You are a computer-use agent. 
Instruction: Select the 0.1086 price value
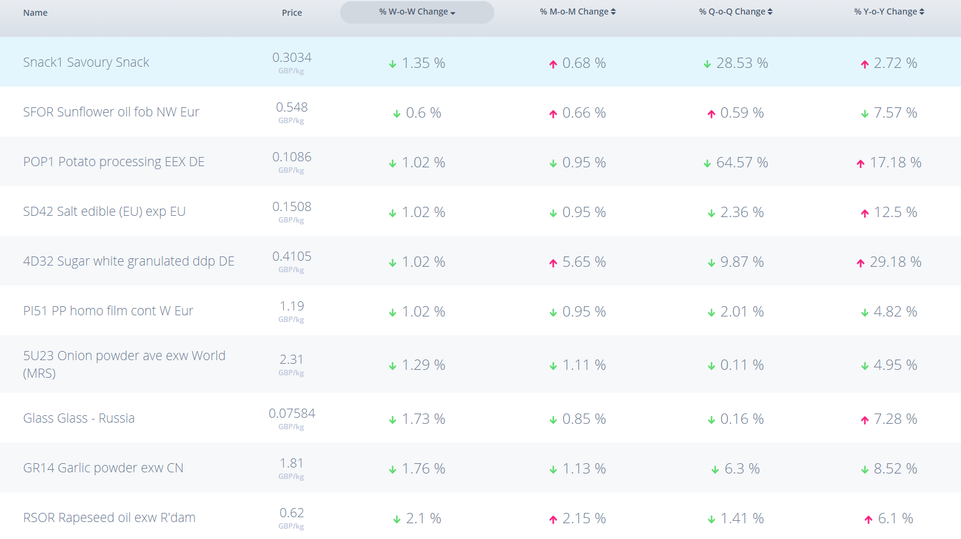(292, 157)
